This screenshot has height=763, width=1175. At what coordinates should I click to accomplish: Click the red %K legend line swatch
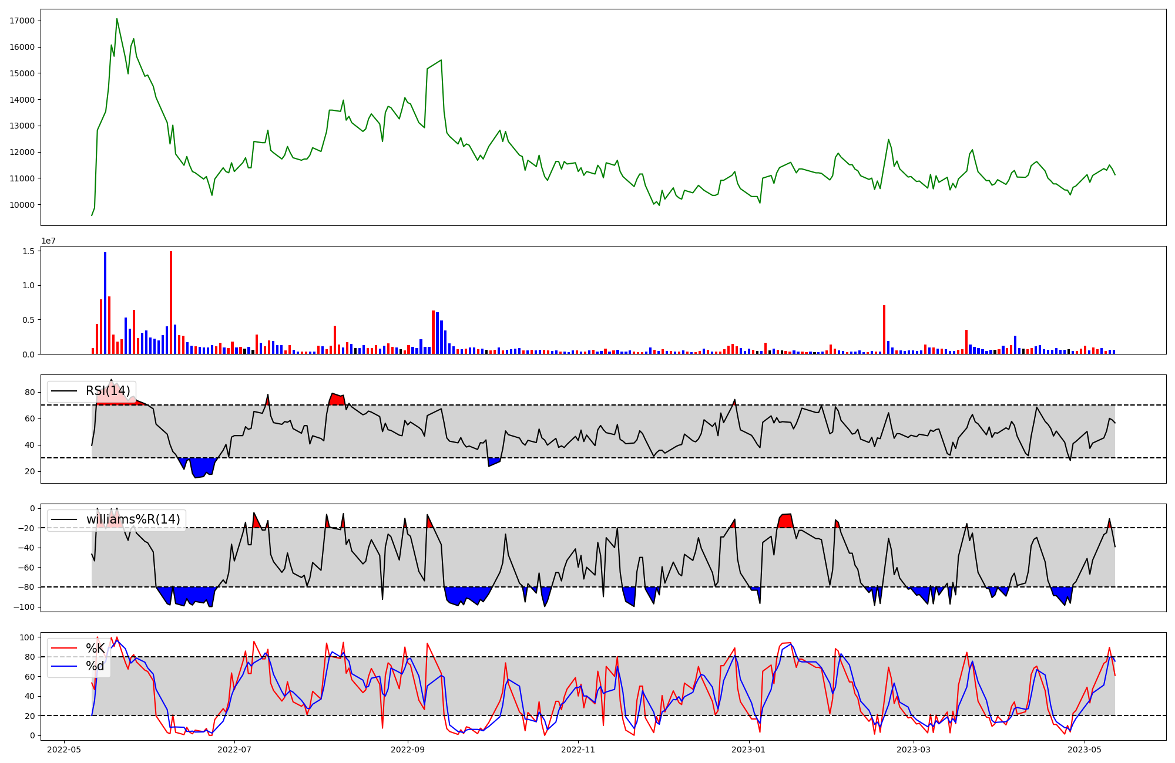(65, 649)
